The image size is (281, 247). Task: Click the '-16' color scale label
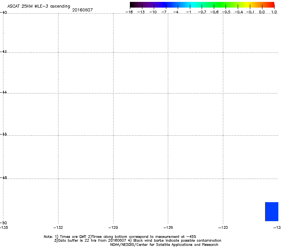point(129,12)
